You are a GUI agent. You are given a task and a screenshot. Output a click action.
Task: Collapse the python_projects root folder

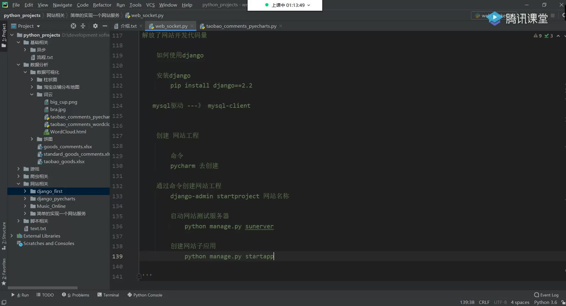coord(12,35)
